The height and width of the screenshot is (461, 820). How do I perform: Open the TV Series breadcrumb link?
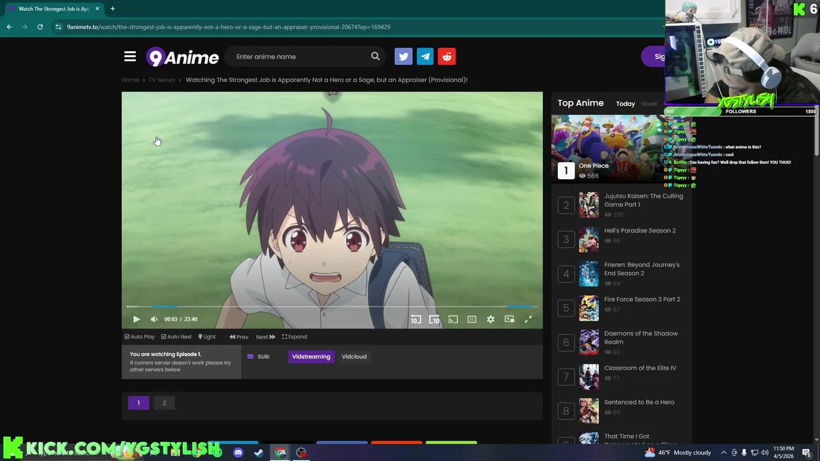click(x=161, y=80)
